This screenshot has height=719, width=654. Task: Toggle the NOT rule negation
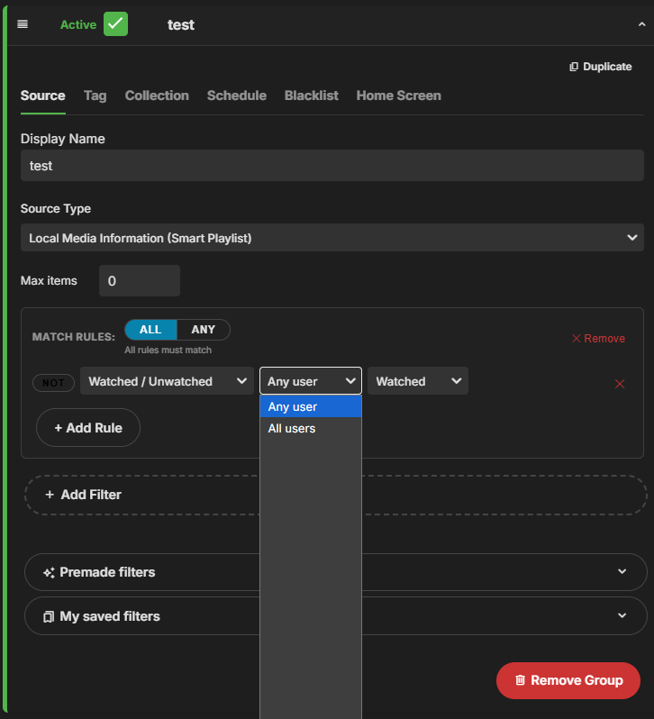click(53, 383)
